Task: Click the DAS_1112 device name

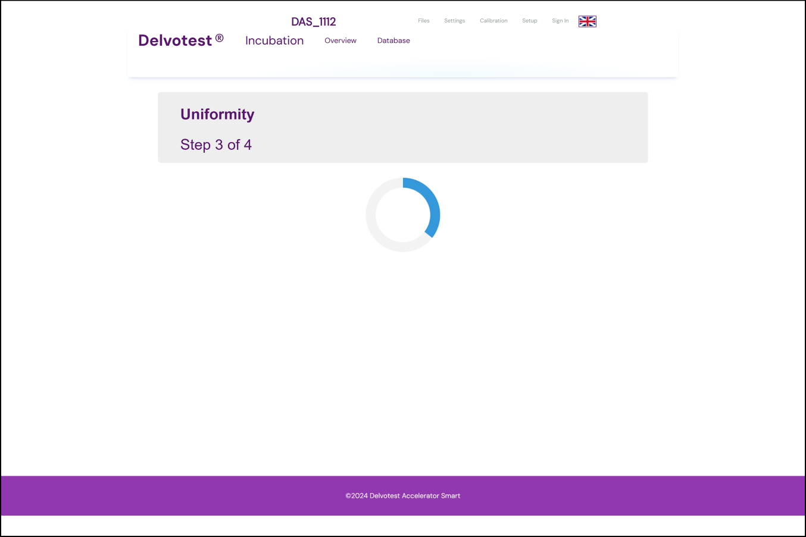Action: click(x=313, y=22)
